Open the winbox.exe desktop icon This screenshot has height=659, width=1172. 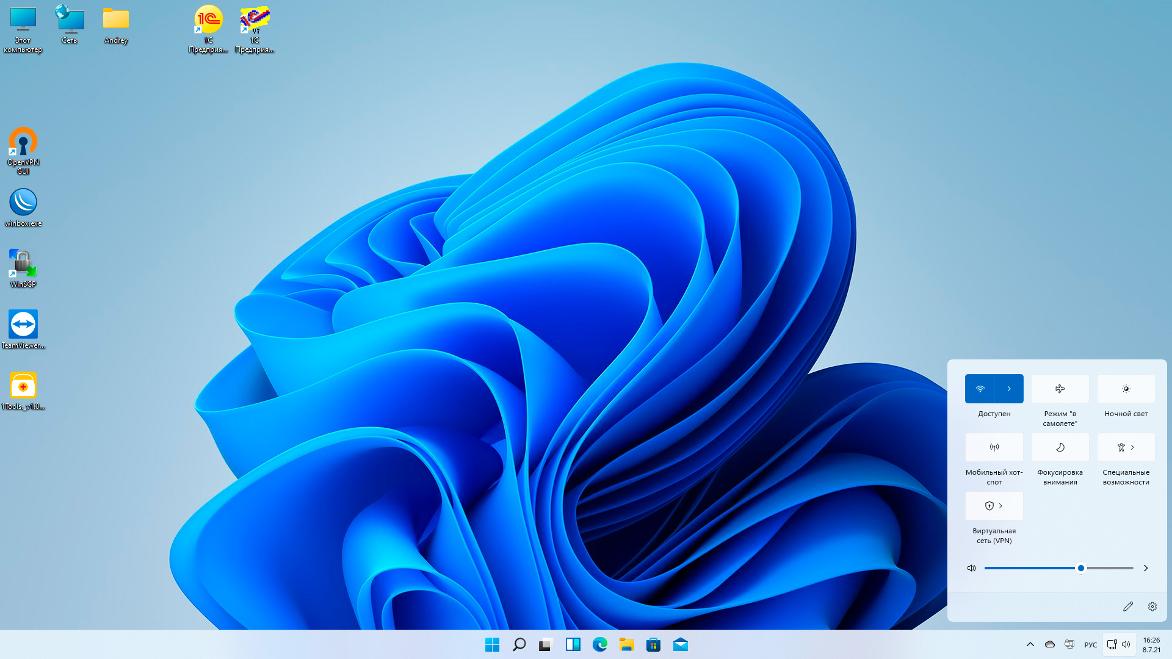pyautogui.click(x=23, y=203)
